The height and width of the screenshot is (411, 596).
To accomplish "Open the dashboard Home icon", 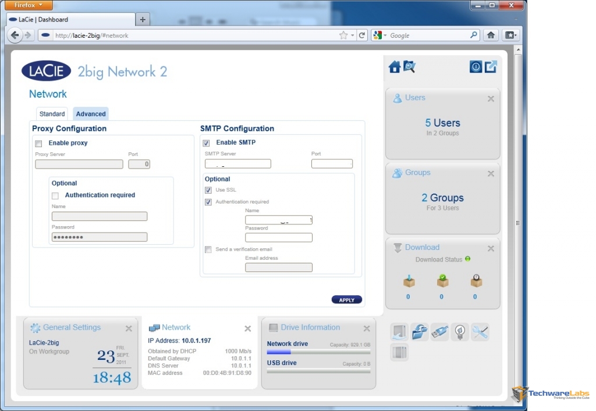I will point(394,67).
